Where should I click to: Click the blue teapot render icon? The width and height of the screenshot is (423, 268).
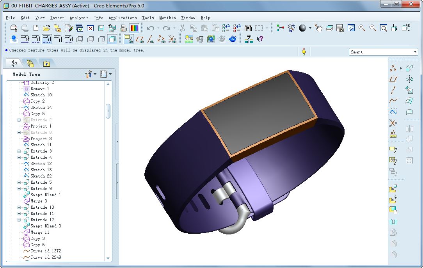(232, 39)
